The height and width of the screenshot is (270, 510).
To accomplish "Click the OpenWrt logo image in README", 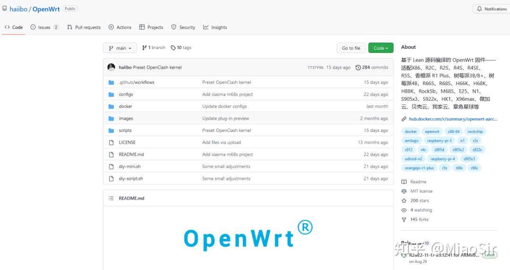I will pyautogui.click(x=248, y=235).
